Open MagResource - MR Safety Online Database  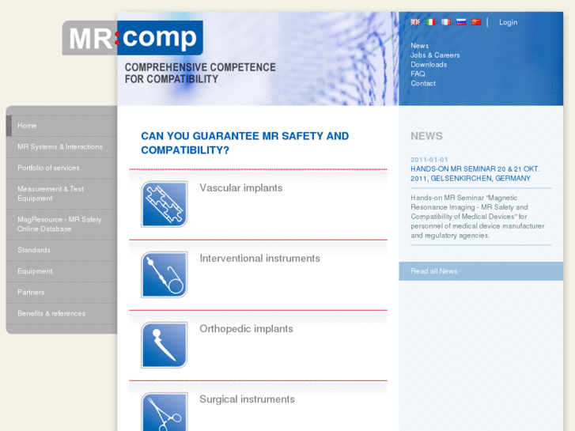62,225
